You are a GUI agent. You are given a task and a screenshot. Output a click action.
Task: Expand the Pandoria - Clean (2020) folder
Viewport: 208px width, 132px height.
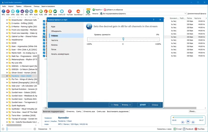pos(7,76)
